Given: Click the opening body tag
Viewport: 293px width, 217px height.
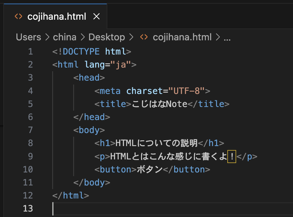Looking at the screenshot, I should tap(89, 130).
